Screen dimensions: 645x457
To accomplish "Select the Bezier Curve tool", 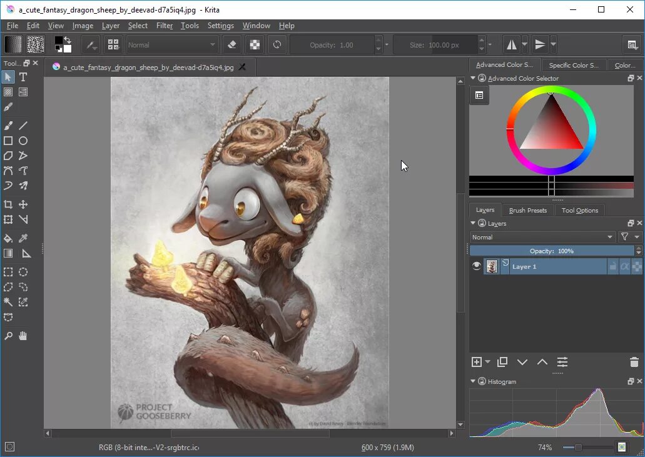I will coord(8,171).
